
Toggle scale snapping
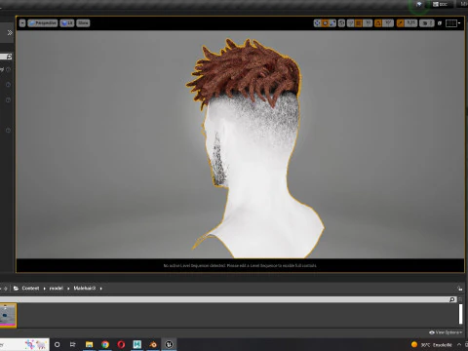401,23
